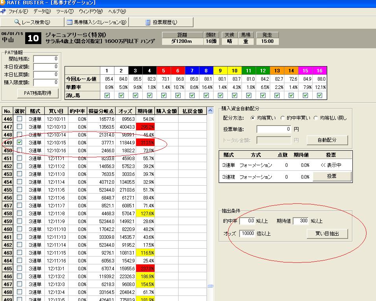The height and width of the screenshot is (301, 376).
Task: Click the yellow 127.6% expected value cell
Action: click(145, 214)
